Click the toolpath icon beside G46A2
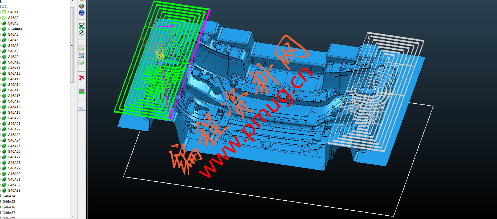This screenshot has width=497, height=219. click(4, 18)
